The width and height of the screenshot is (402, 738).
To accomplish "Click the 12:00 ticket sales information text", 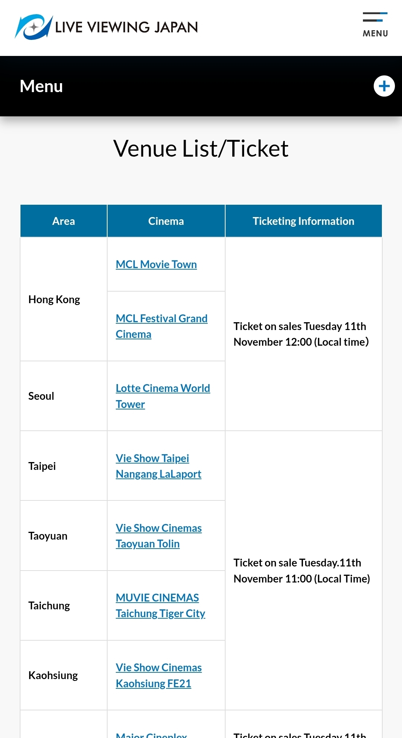I will [x=301, y=334].
